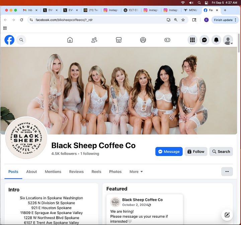Click the October 2, 2024 post date
The width and height of the screenshot is (241, 225).
[135, 205]
